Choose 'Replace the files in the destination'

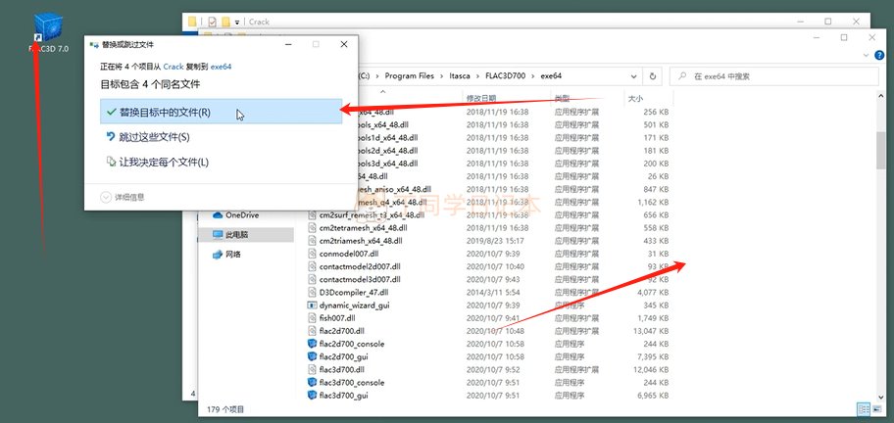tap(164, 113)
